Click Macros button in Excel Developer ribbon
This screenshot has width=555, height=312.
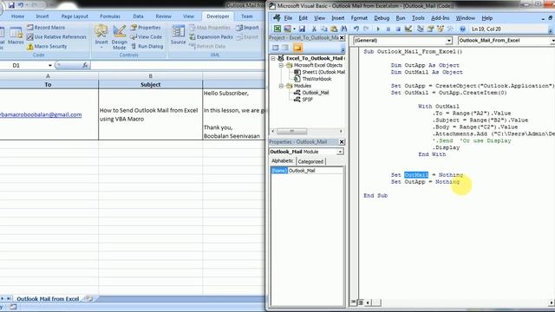[x=16, y=36]
